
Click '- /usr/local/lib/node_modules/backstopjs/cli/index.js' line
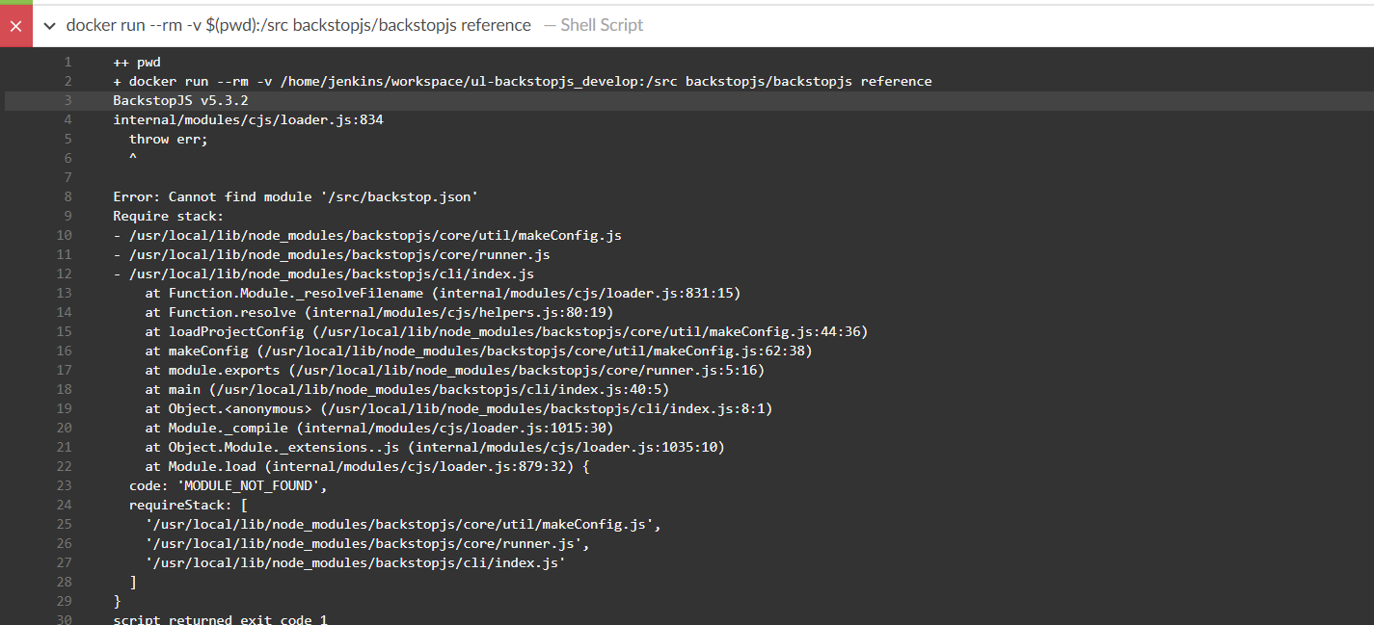click(324, 273)
